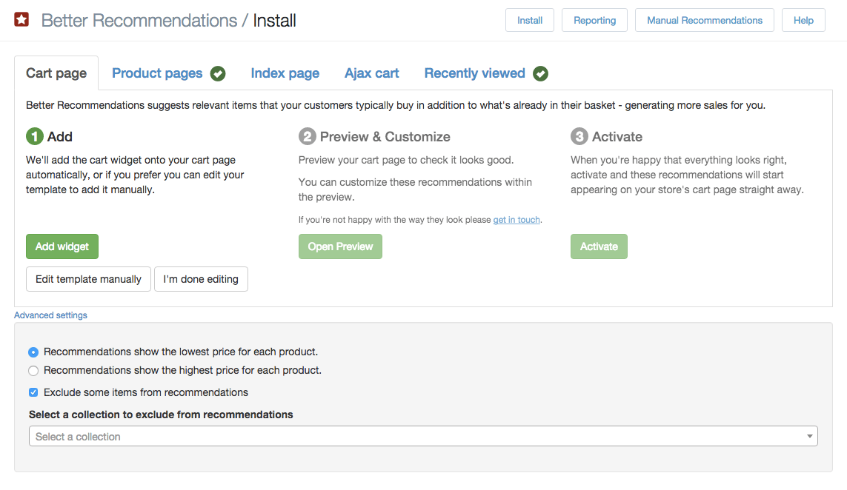Select highest price recommendations radio button

33,371
